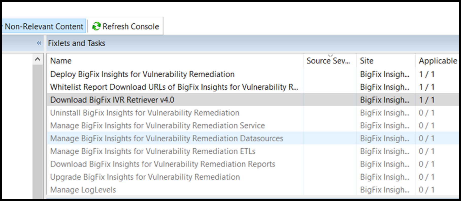Open Download BigFix IVR Retriever v4.0

click(x=112, y=100)
